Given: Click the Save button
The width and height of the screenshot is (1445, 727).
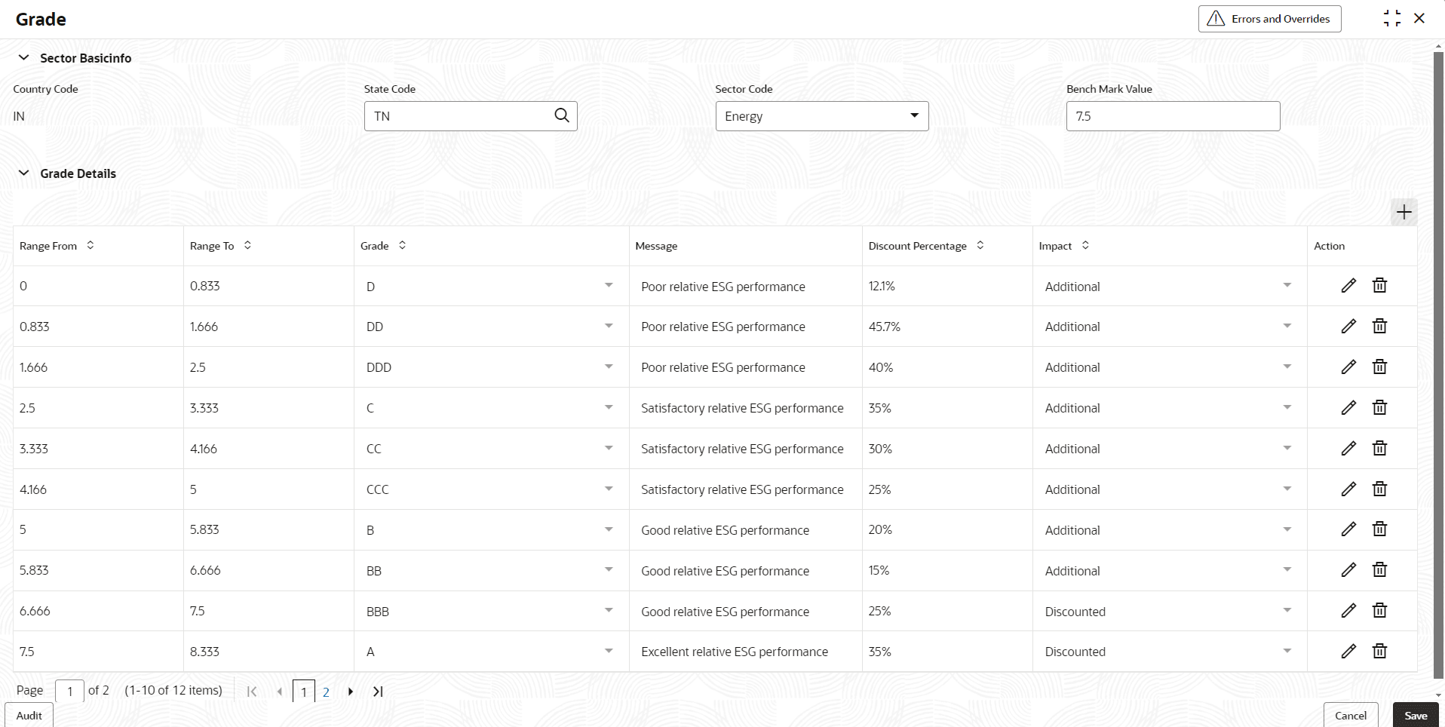Looking at the screenshot, I should tap(1416, 716).
